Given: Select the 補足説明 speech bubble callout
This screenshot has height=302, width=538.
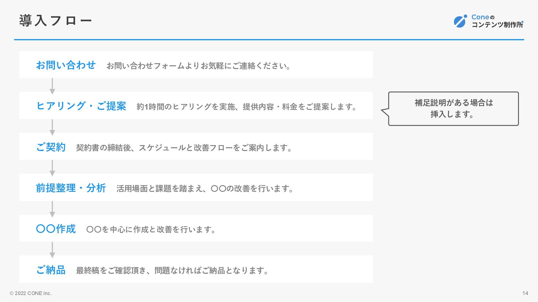Looking at the screenshot, I should tap(453, 108).
